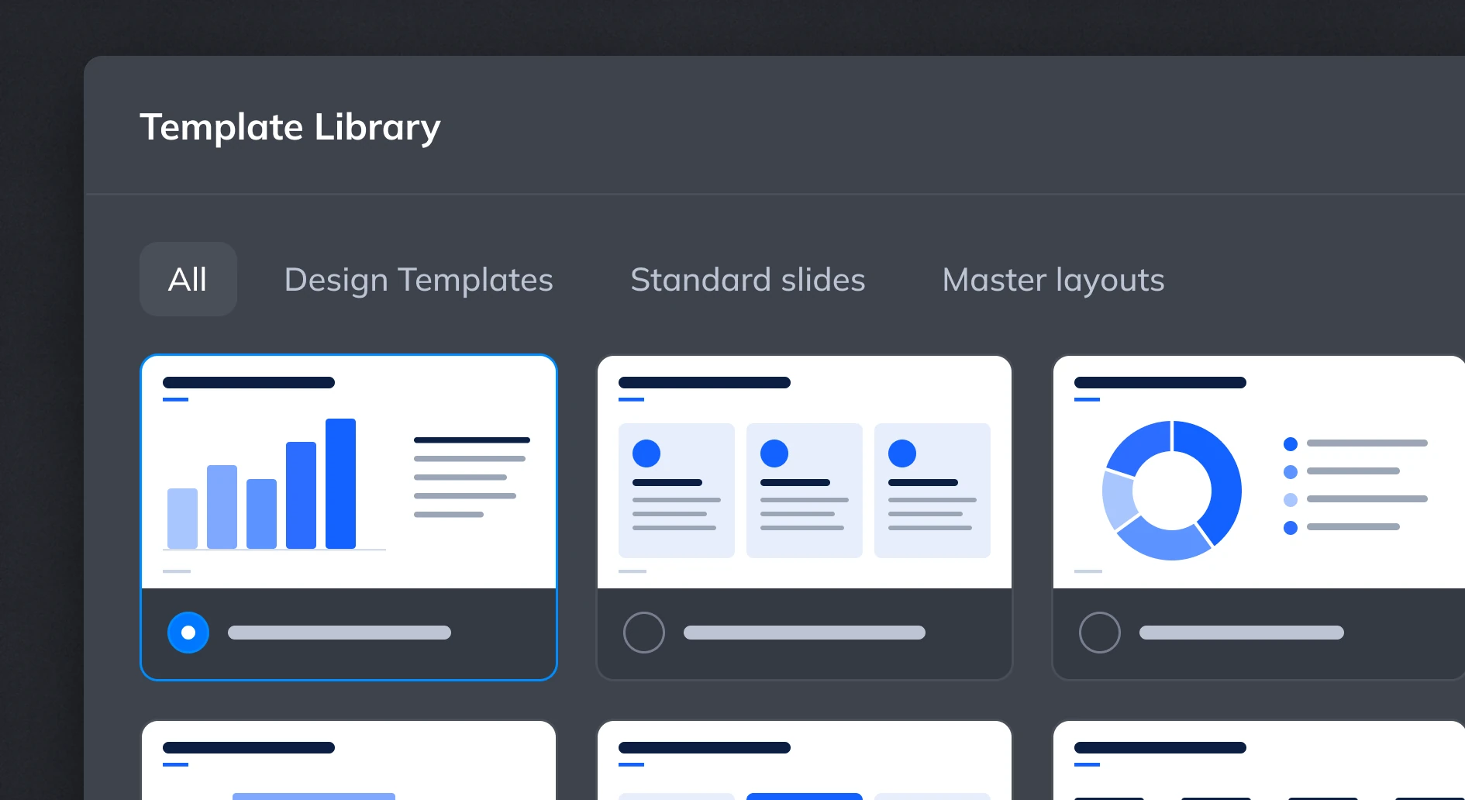Image resolution: width=1465 pixels, height=800 pixels.
Task: Open the donut chart slide thumbnail
Action: point(1259,472)
